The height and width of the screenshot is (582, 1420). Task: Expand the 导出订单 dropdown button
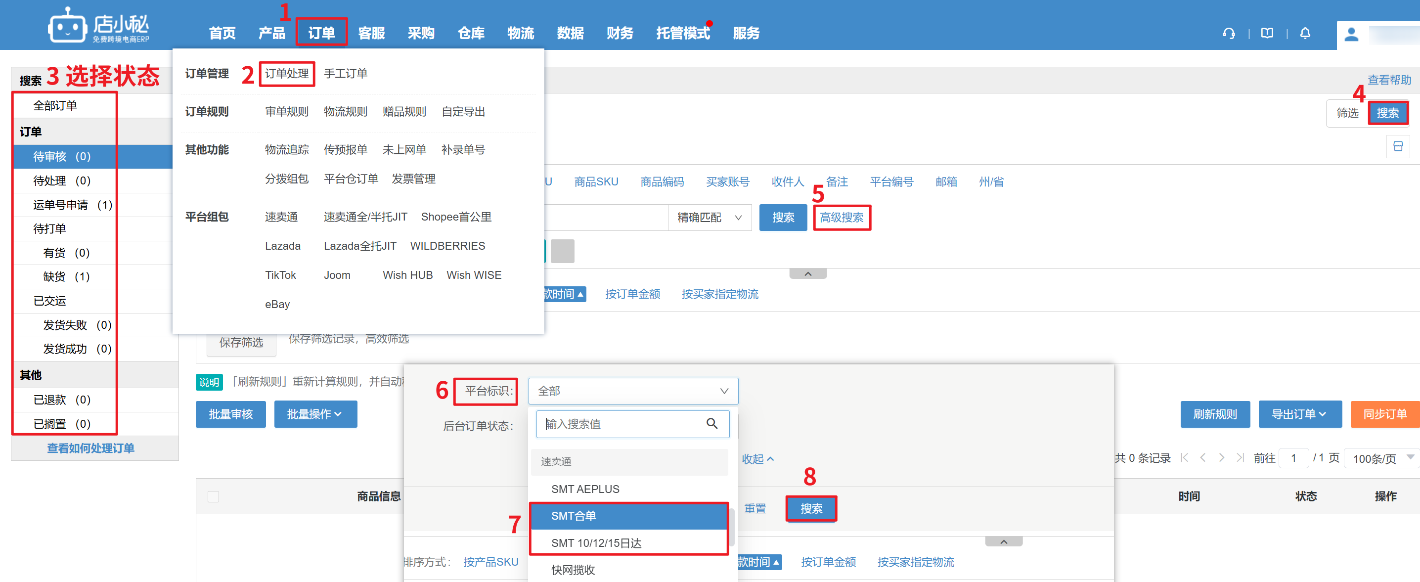coord(1299,414)
